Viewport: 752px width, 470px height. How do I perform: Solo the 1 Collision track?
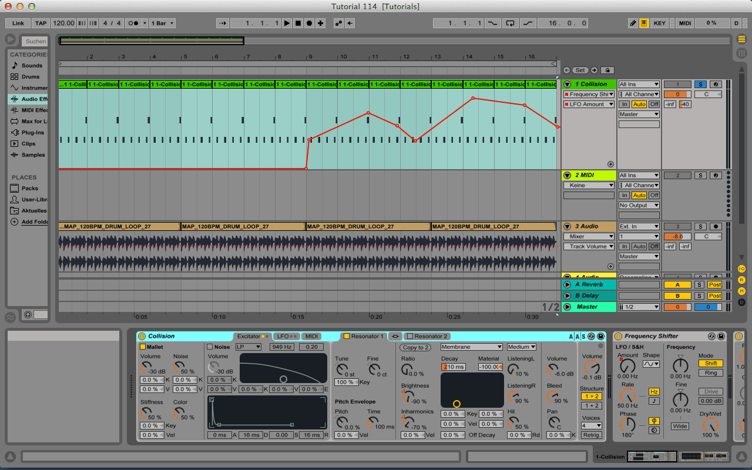tap(700, 85)
